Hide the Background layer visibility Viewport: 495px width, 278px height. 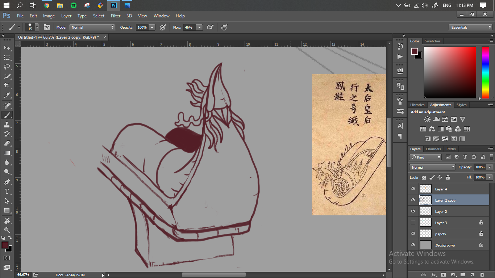[413, 245]
